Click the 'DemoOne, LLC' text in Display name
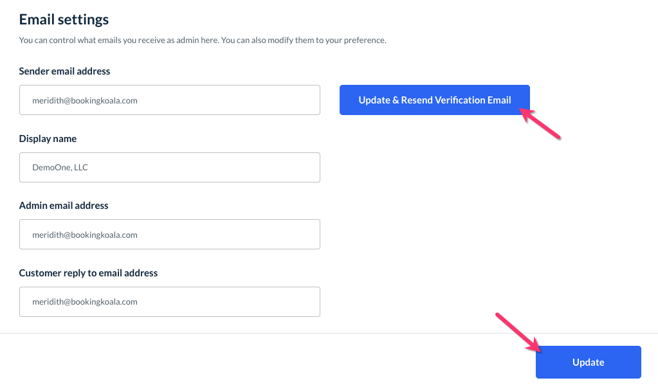 60,168
